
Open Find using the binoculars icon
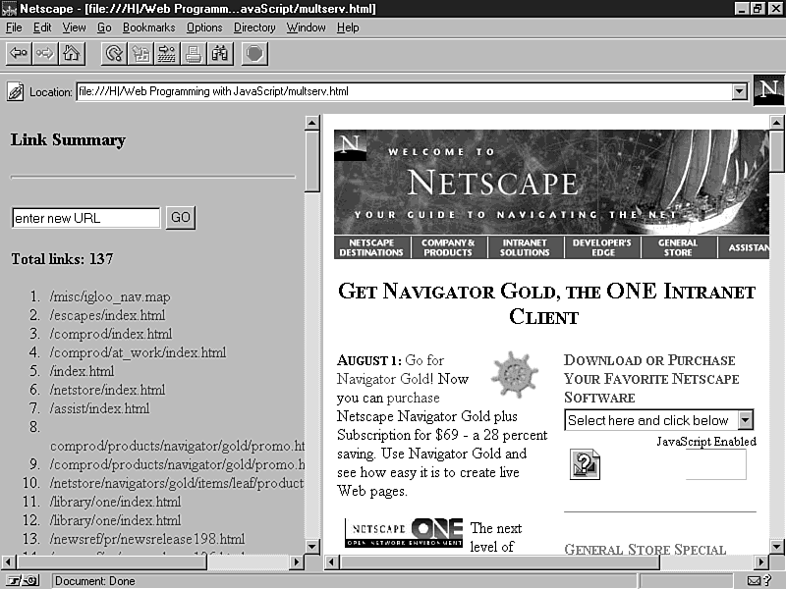pos(219,53)
